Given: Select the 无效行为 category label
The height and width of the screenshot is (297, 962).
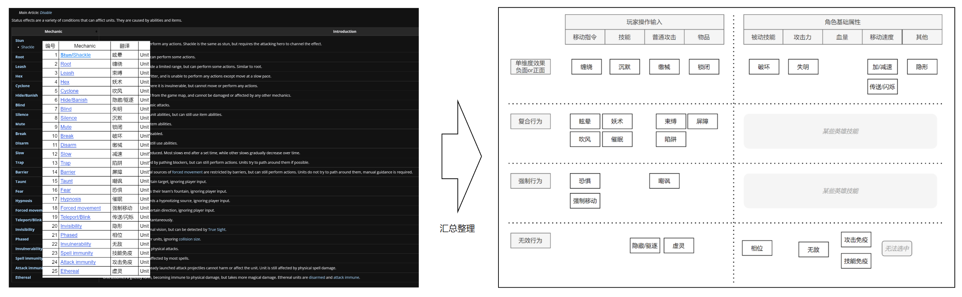Looking at the screenshot, I should coord(530,241).
